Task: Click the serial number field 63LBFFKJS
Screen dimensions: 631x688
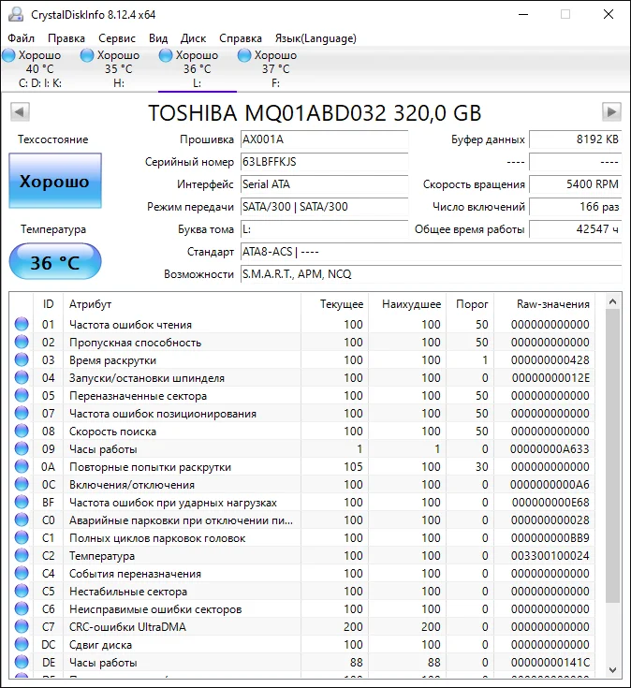Action: [324, 162]
